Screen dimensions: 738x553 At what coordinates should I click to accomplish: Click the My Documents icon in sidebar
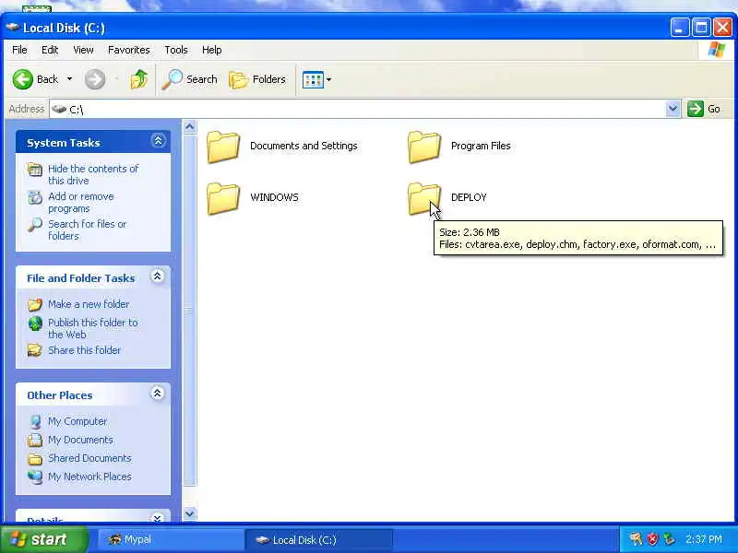pos(35,441)
